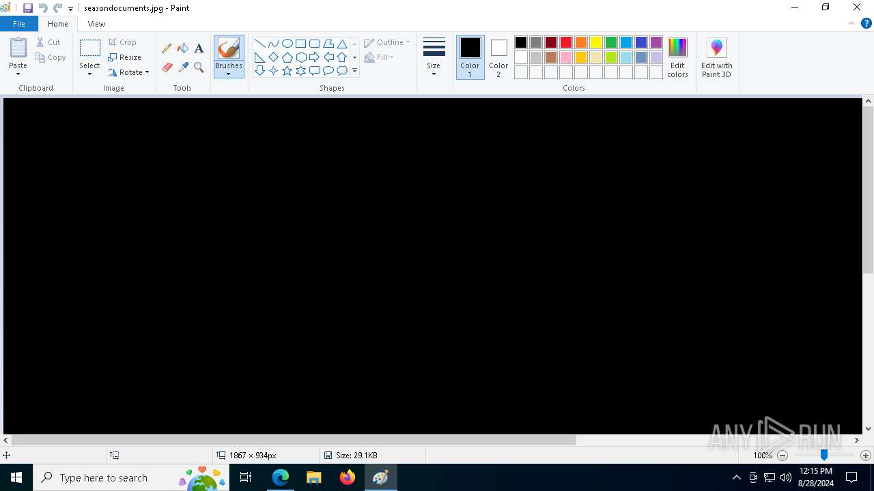The image size is (874, 491).
Task: Switch to the Home tab
Action: [58, 24]
